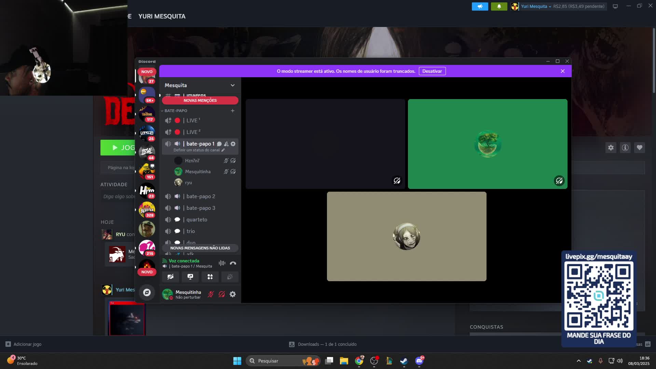Open server with 23 notification badge
This screenshot has width=656, height=369.
pos(147,191)
